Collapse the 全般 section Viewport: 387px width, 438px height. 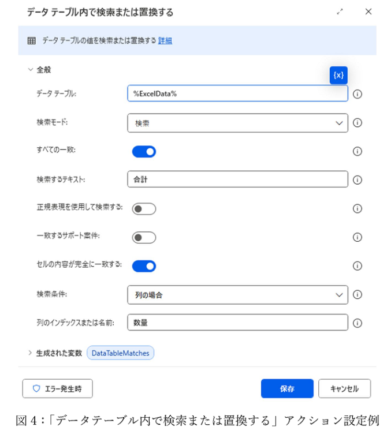(x=30, y=69)
